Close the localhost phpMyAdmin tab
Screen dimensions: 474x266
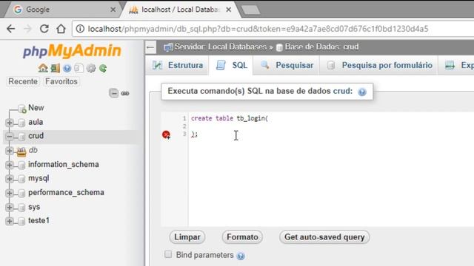[x=229, y=10]
